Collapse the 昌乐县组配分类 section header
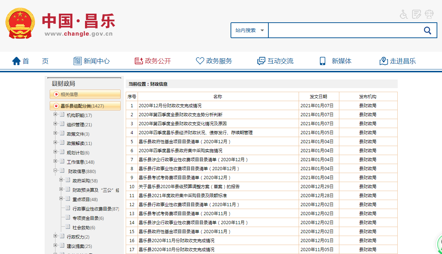442x254 pixels. pyautogui.click(x=56, y=106)
